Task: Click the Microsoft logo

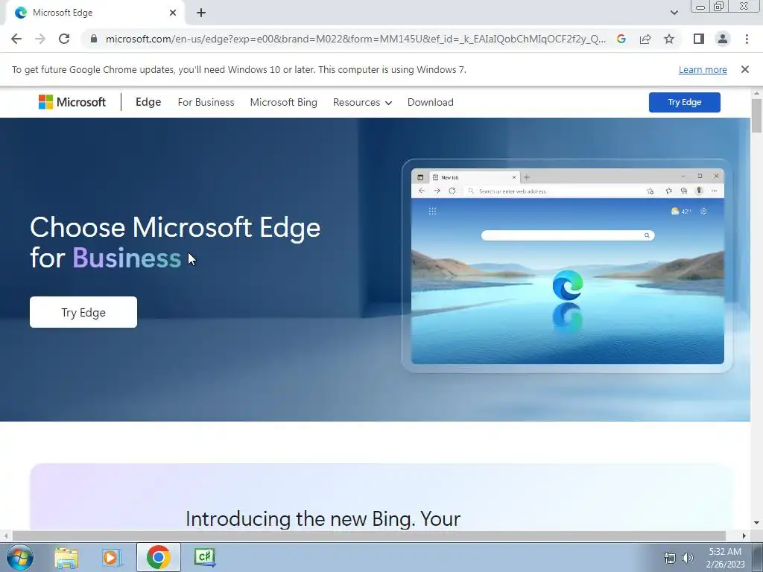Action: pyautogui.click(x=72, y=102)
